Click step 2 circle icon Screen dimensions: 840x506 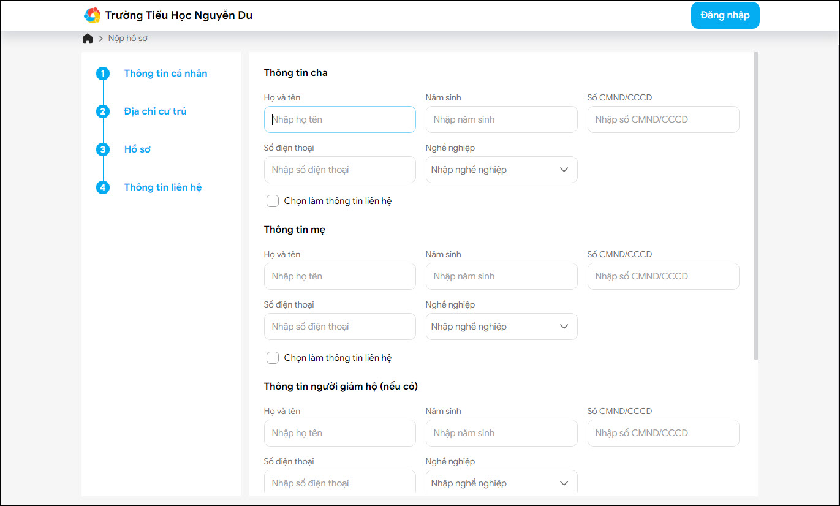point(103,111)
